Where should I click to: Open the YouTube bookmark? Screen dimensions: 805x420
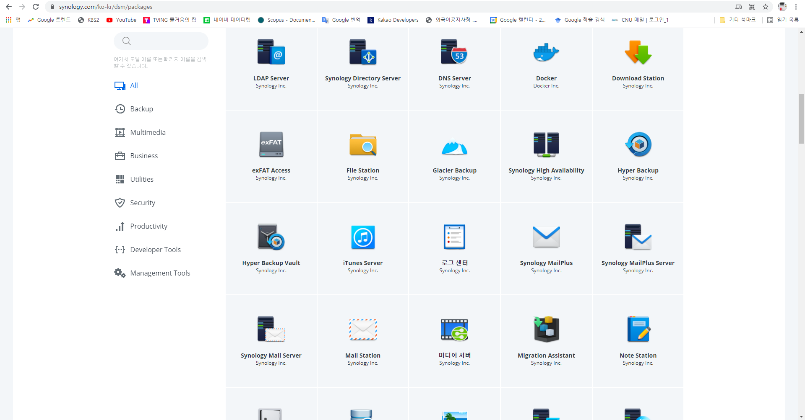pos(121,20)
